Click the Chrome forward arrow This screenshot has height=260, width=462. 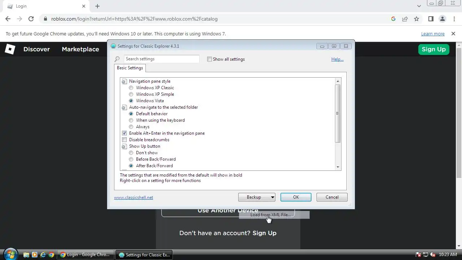(x=19, y=19)
